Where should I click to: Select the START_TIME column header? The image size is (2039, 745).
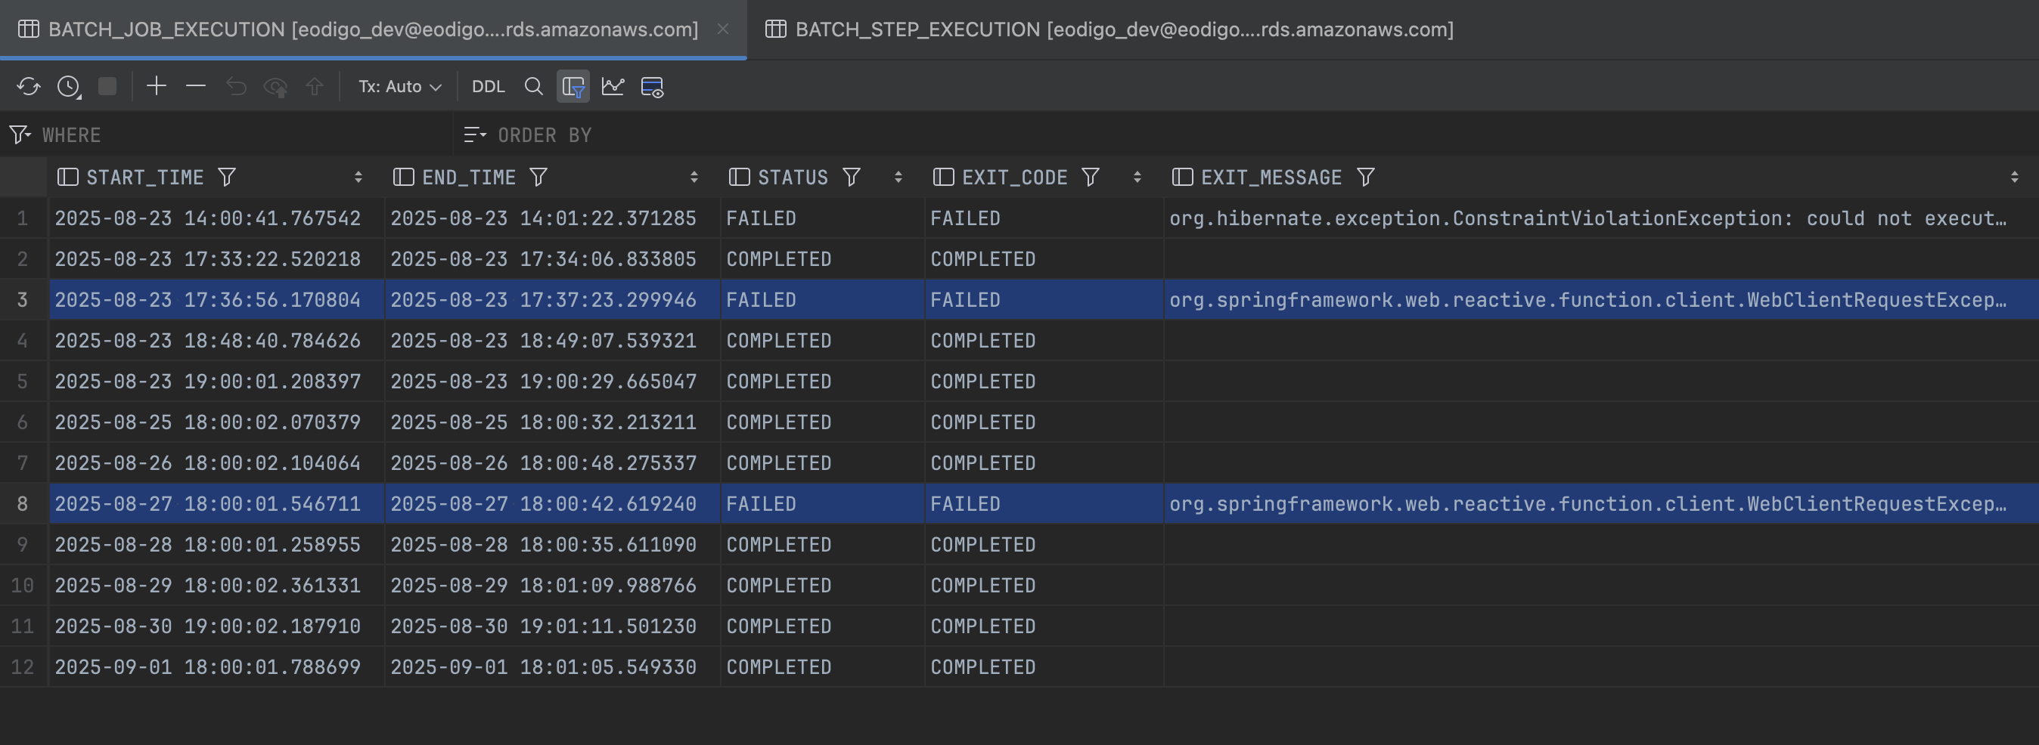145,177
